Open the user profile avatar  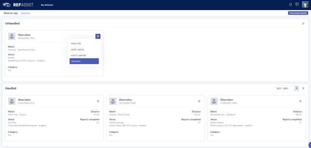coord(305,4)
